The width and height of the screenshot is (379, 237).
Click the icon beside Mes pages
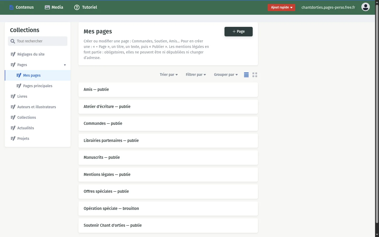[x=19, y=75]
